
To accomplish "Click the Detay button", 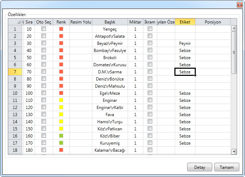I will coord(199,167).
